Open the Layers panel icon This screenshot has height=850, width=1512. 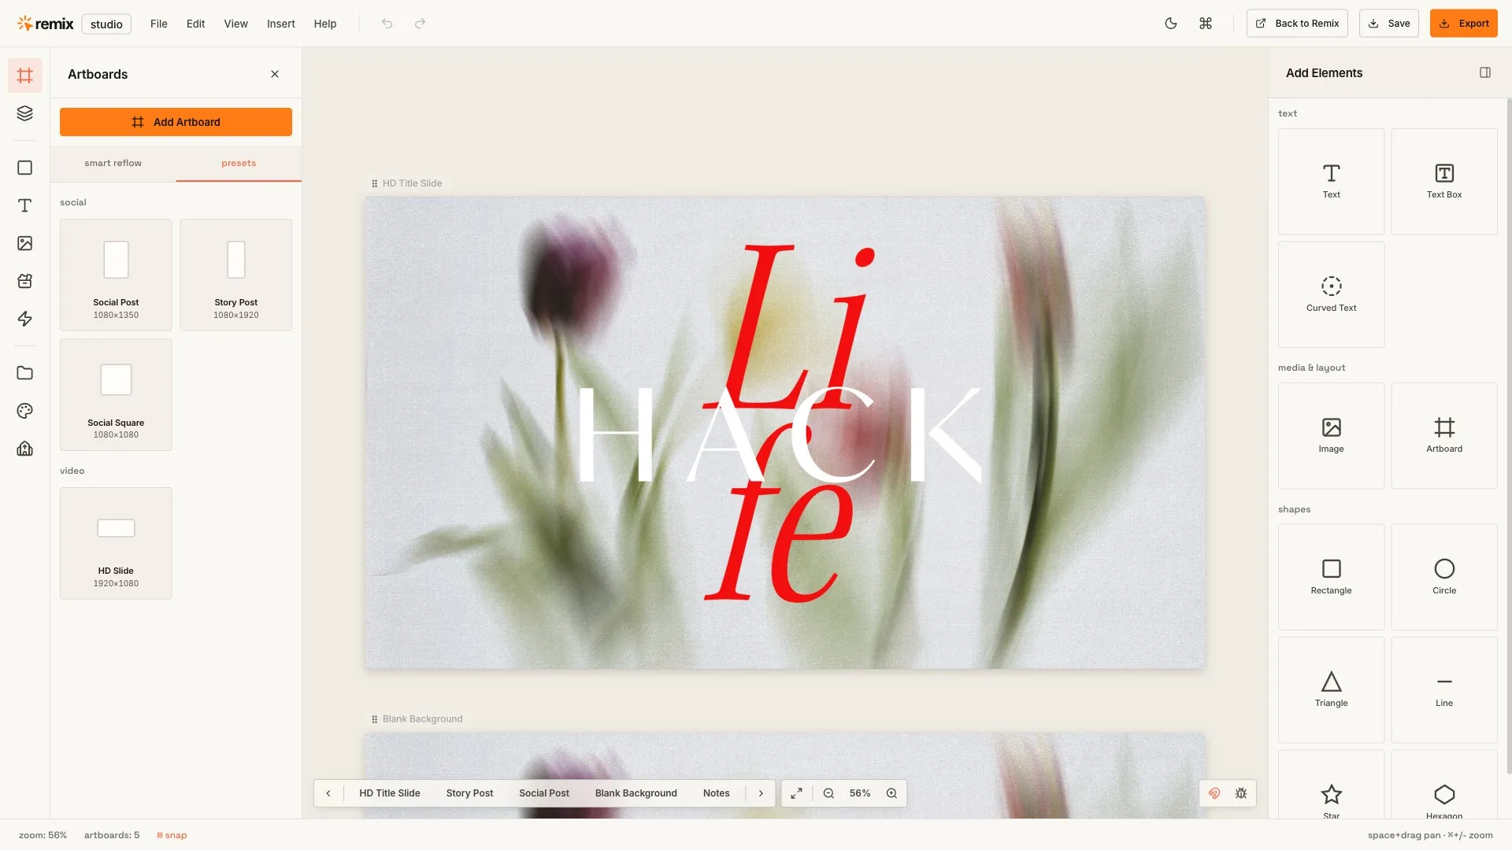point(25,113)
